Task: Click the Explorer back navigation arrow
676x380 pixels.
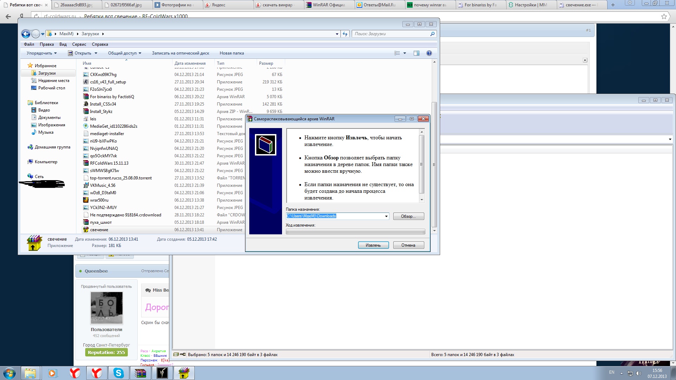Action: click(x=26, y=34)
